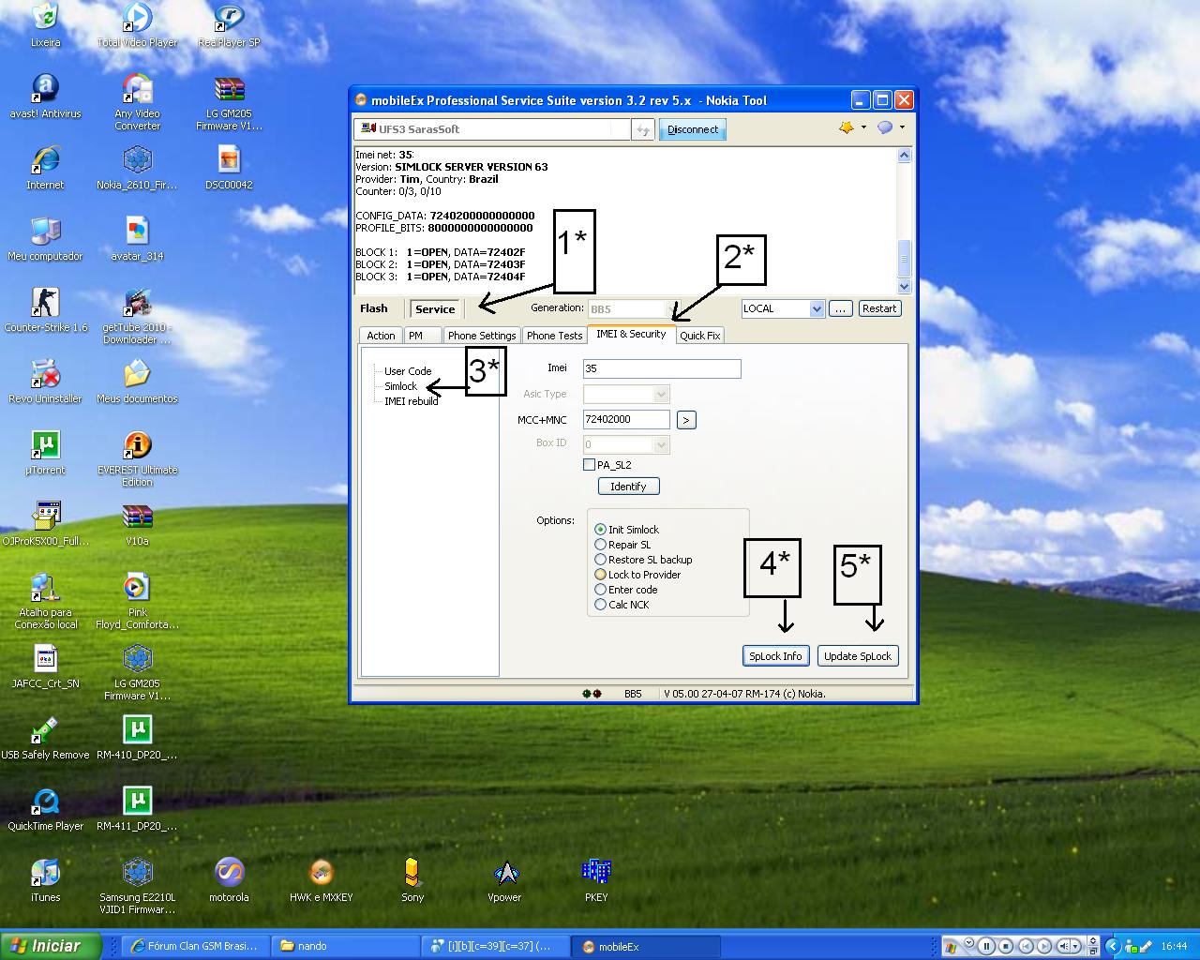Open dropdown arrow beside star icon
1200x960 pixels.
(x=863, y=127)
